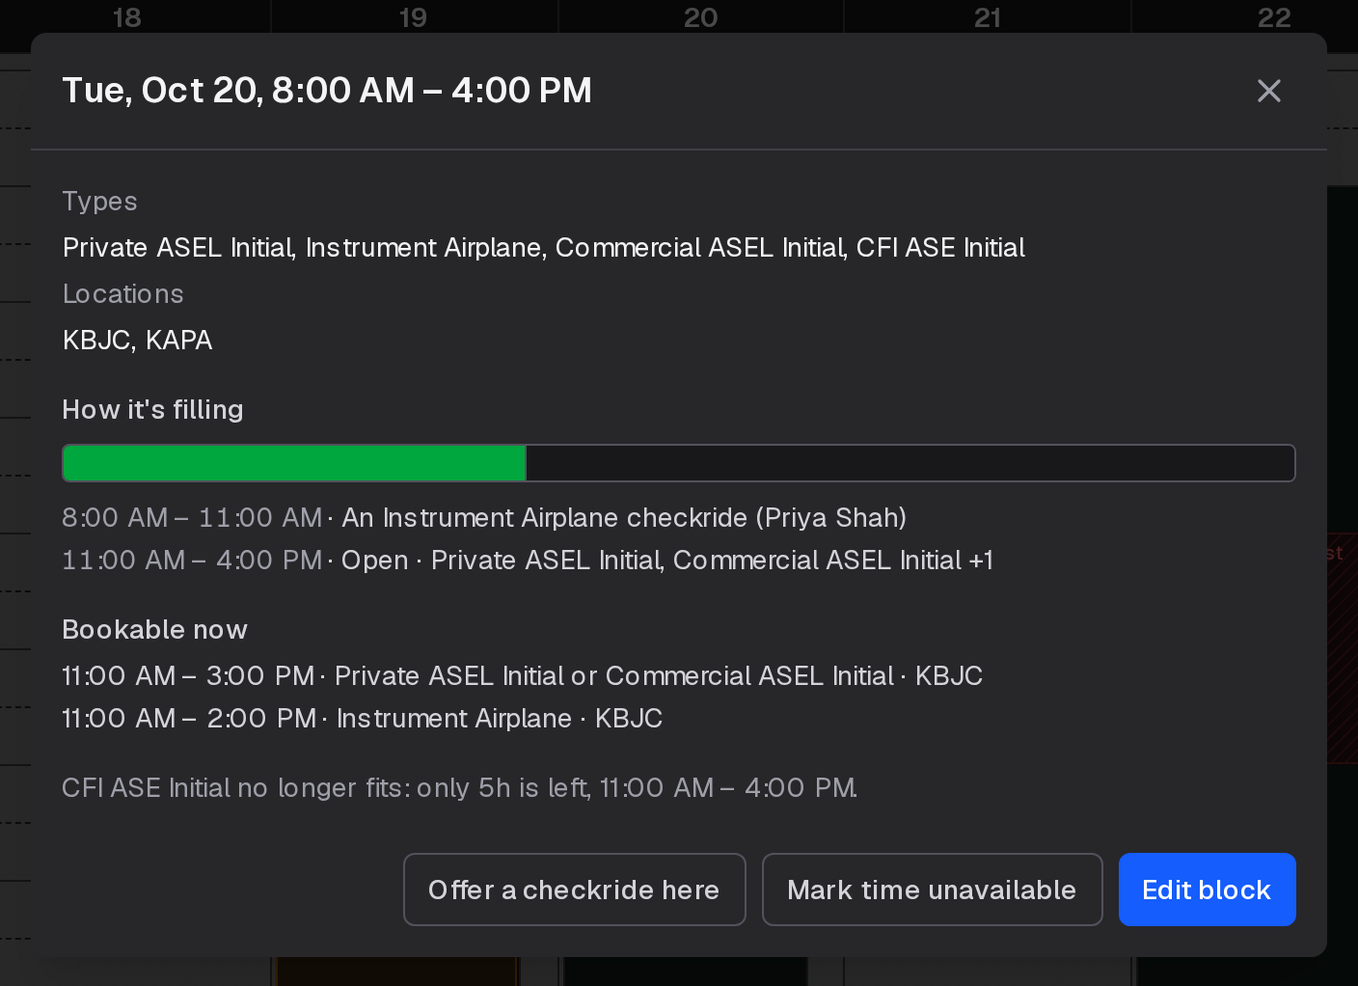
Task: Select bookable slot 11:00 AM – 2:00 PM Instrument Airplane
Action: coord(362,719)
